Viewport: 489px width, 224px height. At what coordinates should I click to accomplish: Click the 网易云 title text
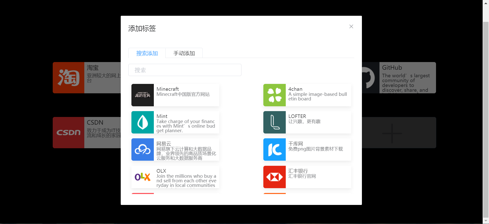point(164,144)
